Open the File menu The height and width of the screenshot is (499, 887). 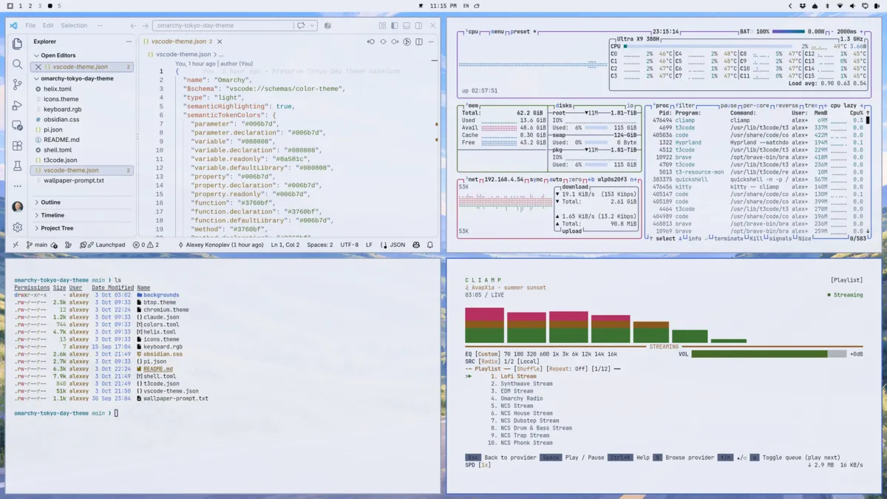pos(30,25)
